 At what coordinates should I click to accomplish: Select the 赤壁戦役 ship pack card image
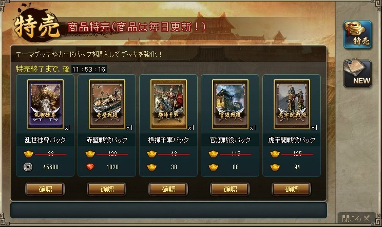[107, 104]
